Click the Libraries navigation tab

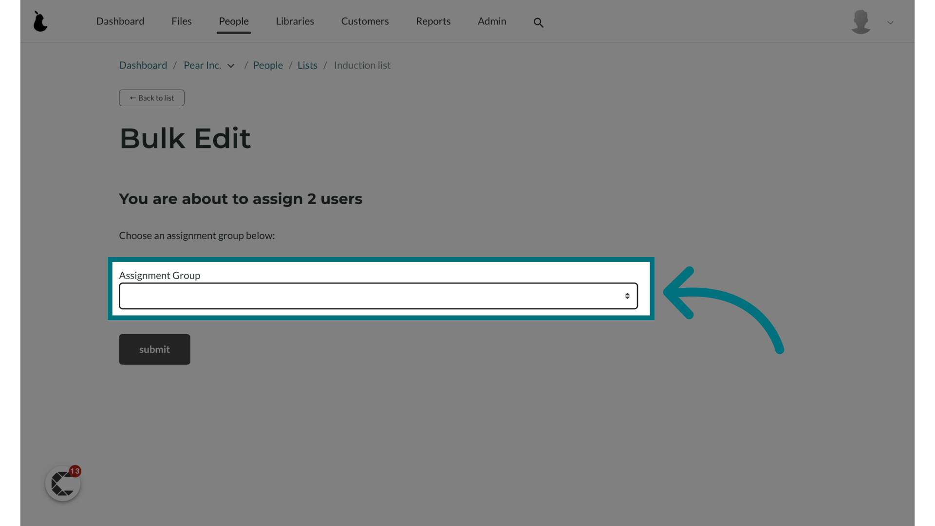click(x=295, y=21)
